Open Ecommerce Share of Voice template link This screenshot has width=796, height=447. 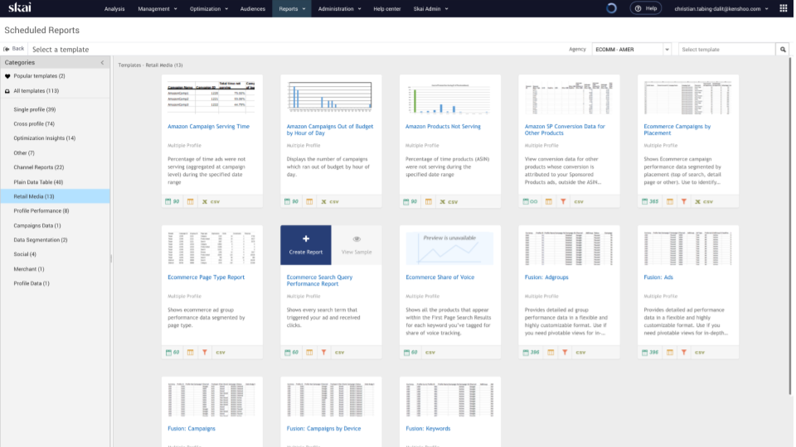[x=439, y=277]
